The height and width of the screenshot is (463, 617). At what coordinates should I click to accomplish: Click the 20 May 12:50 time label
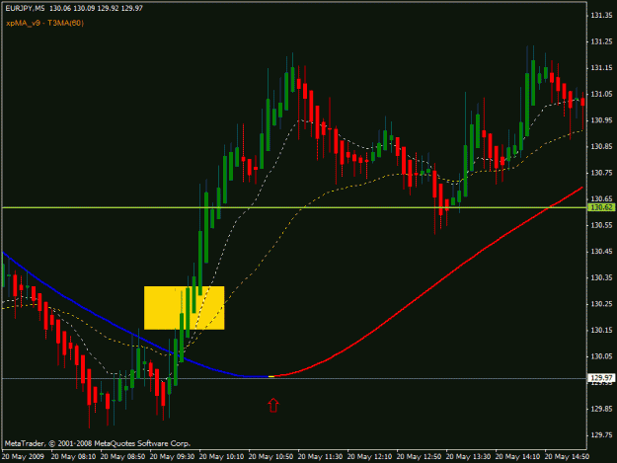[419, 457]
